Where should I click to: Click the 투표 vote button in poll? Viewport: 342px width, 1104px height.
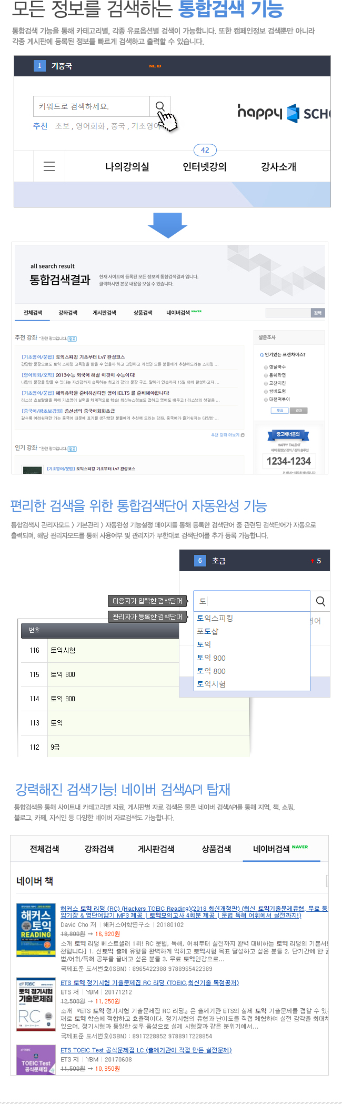tap(280, 410)
